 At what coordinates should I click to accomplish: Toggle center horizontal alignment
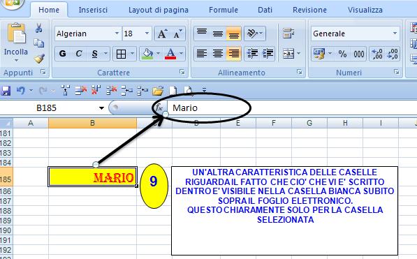218,54
